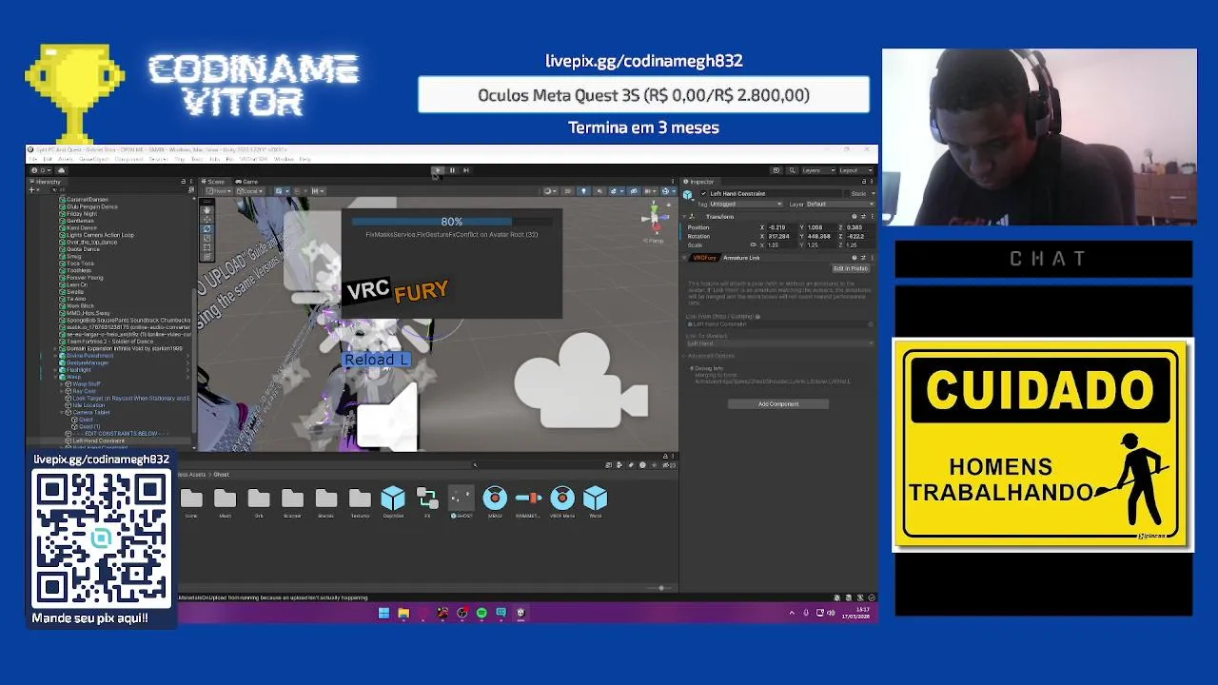Toggle Scene view audio
Screen dimensions: 1218x685
click(x=599, y=191)
